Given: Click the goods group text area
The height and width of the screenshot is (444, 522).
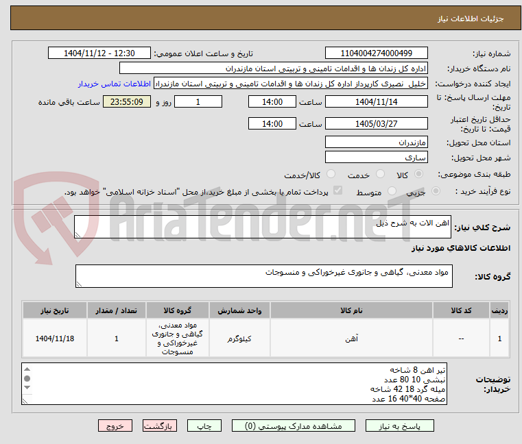Looking at the screenshot, I should tap(264, 276).
